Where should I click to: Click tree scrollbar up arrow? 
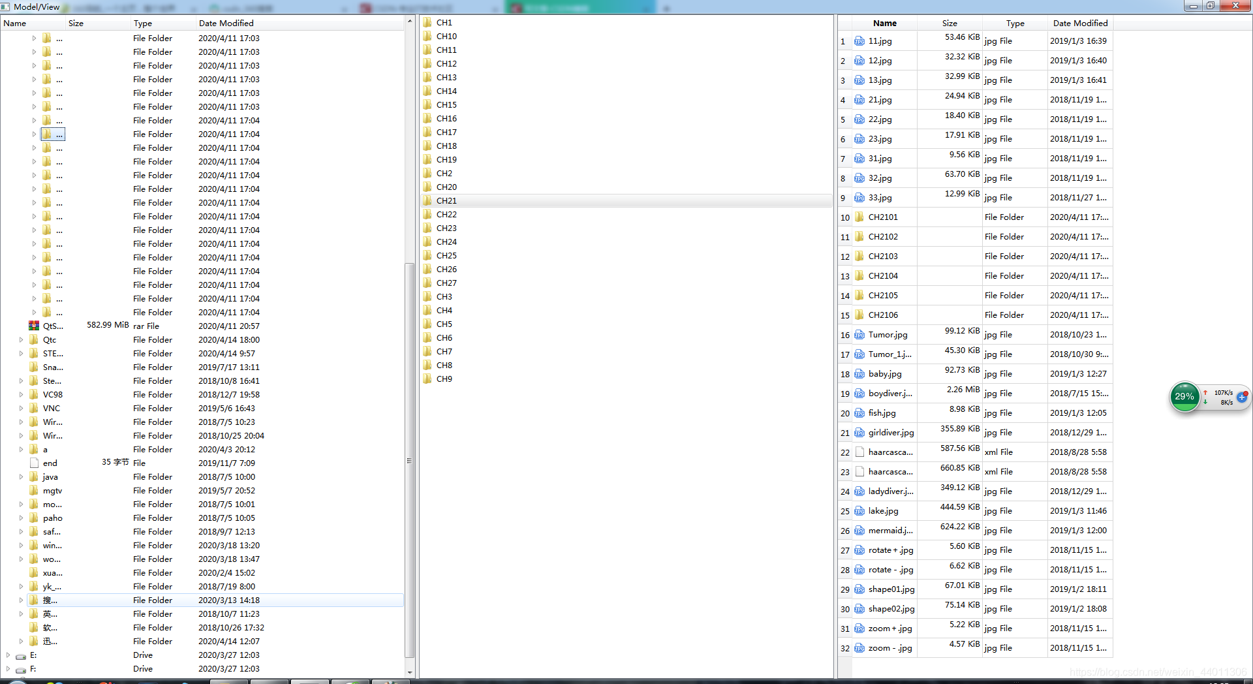[410, 21]
